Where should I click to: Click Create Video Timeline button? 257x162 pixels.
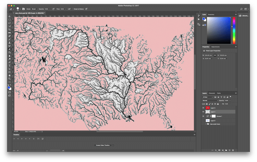coord(103,145)
